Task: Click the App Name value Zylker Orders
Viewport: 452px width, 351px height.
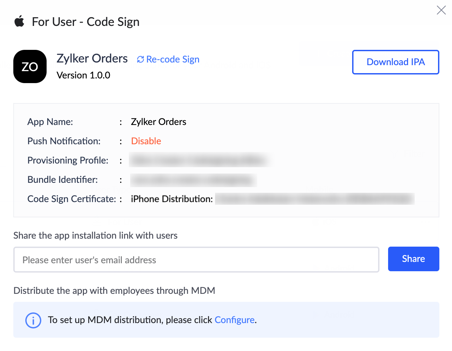Action: (x=158, y=122)
